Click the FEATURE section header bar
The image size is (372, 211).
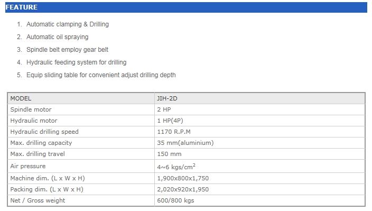(186, 7)
